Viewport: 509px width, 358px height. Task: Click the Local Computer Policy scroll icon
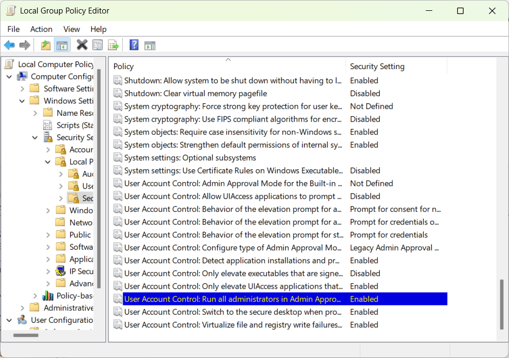9,64
